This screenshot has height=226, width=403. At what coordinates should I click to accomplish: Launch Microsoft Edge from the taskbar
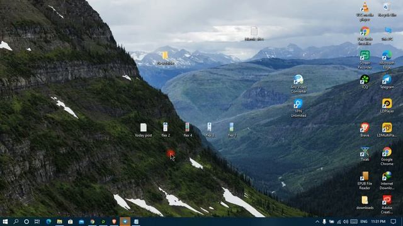point(48,222)
